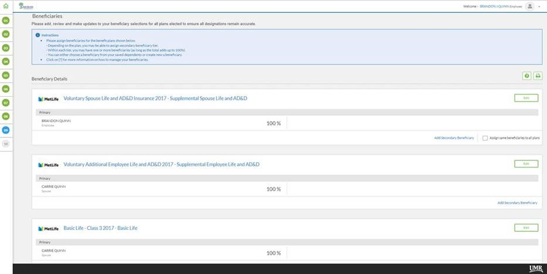Go to step 07 in sidebar
The width and height of the screenshot is (547, 274).
point(6,103)
